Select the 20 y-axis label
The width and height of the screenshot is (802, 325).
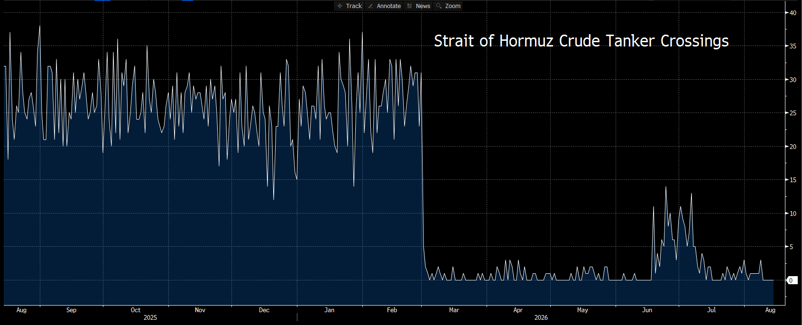tap(793, 147)
